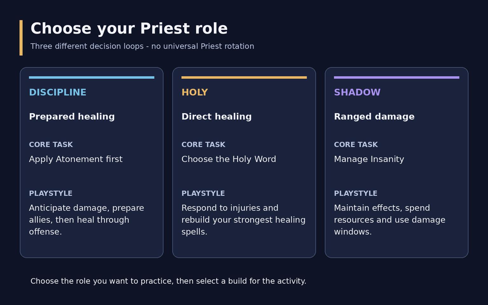Select the Discipline role card

point(91,162)
